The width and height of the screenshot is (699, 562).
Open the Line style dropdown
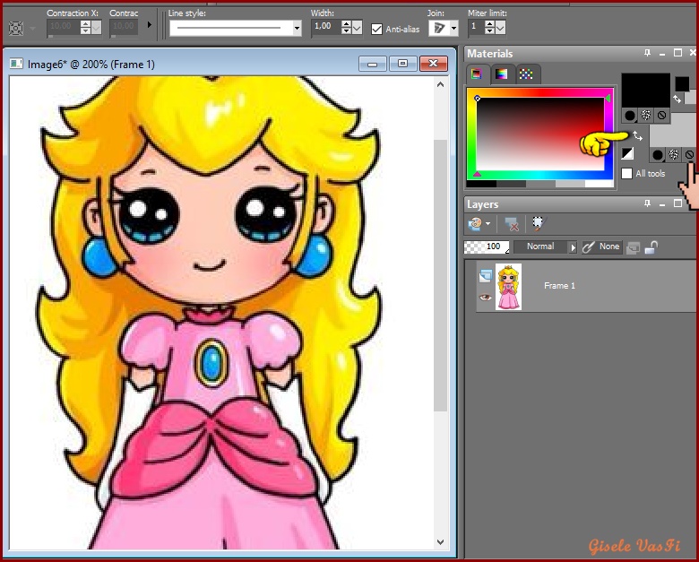click(297, 29)
